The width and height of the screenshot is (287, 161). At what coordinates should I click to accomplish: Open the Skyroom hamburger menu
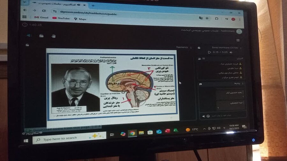[x=238, y=40]
